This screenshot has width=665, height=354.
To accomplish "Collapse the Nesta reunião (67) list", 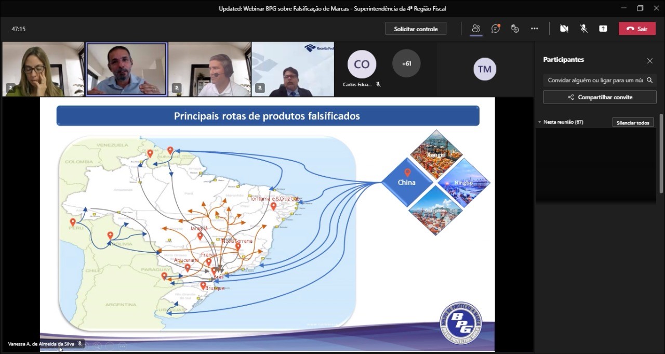I will pyautogui.click(x=540, y=122).
